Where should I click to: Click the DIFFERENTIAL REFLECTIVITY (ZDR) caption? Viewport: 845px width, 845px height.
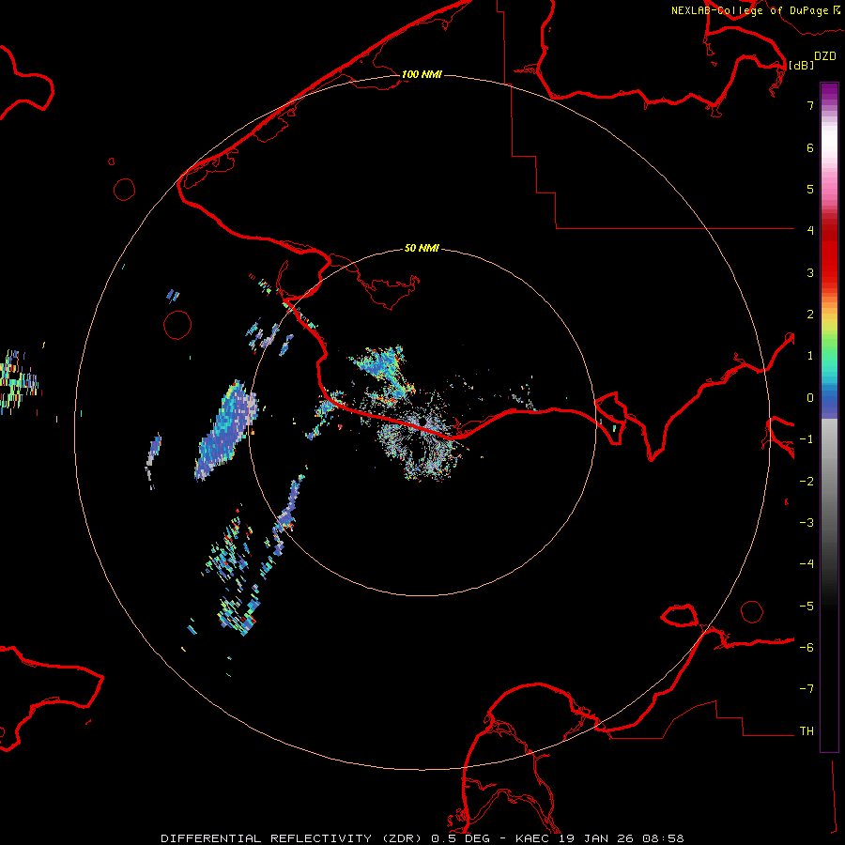(x=293, y=838)
